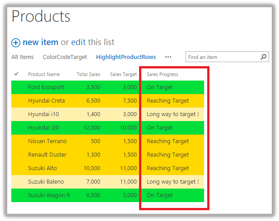Switch to the ColorCodeTarget view
279x221 pixels.
(65, 57)
